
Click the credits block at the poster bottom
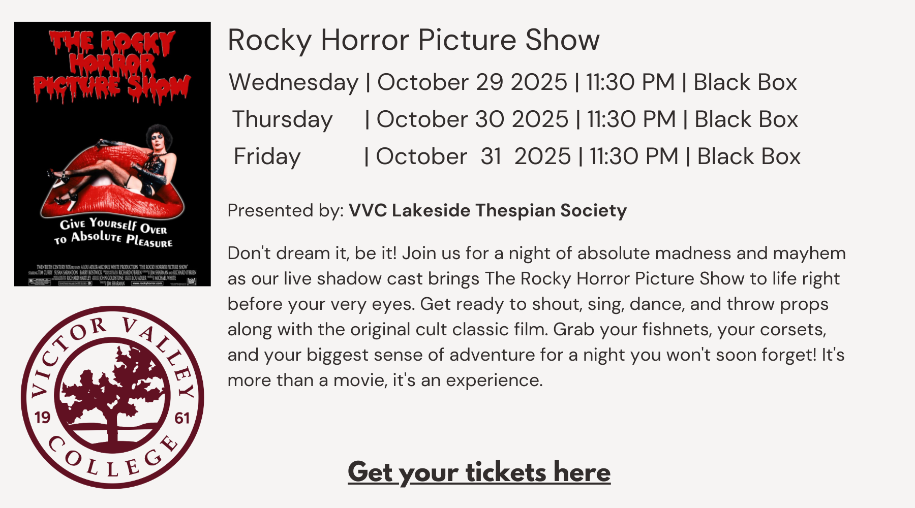click(x=112, y=275)
